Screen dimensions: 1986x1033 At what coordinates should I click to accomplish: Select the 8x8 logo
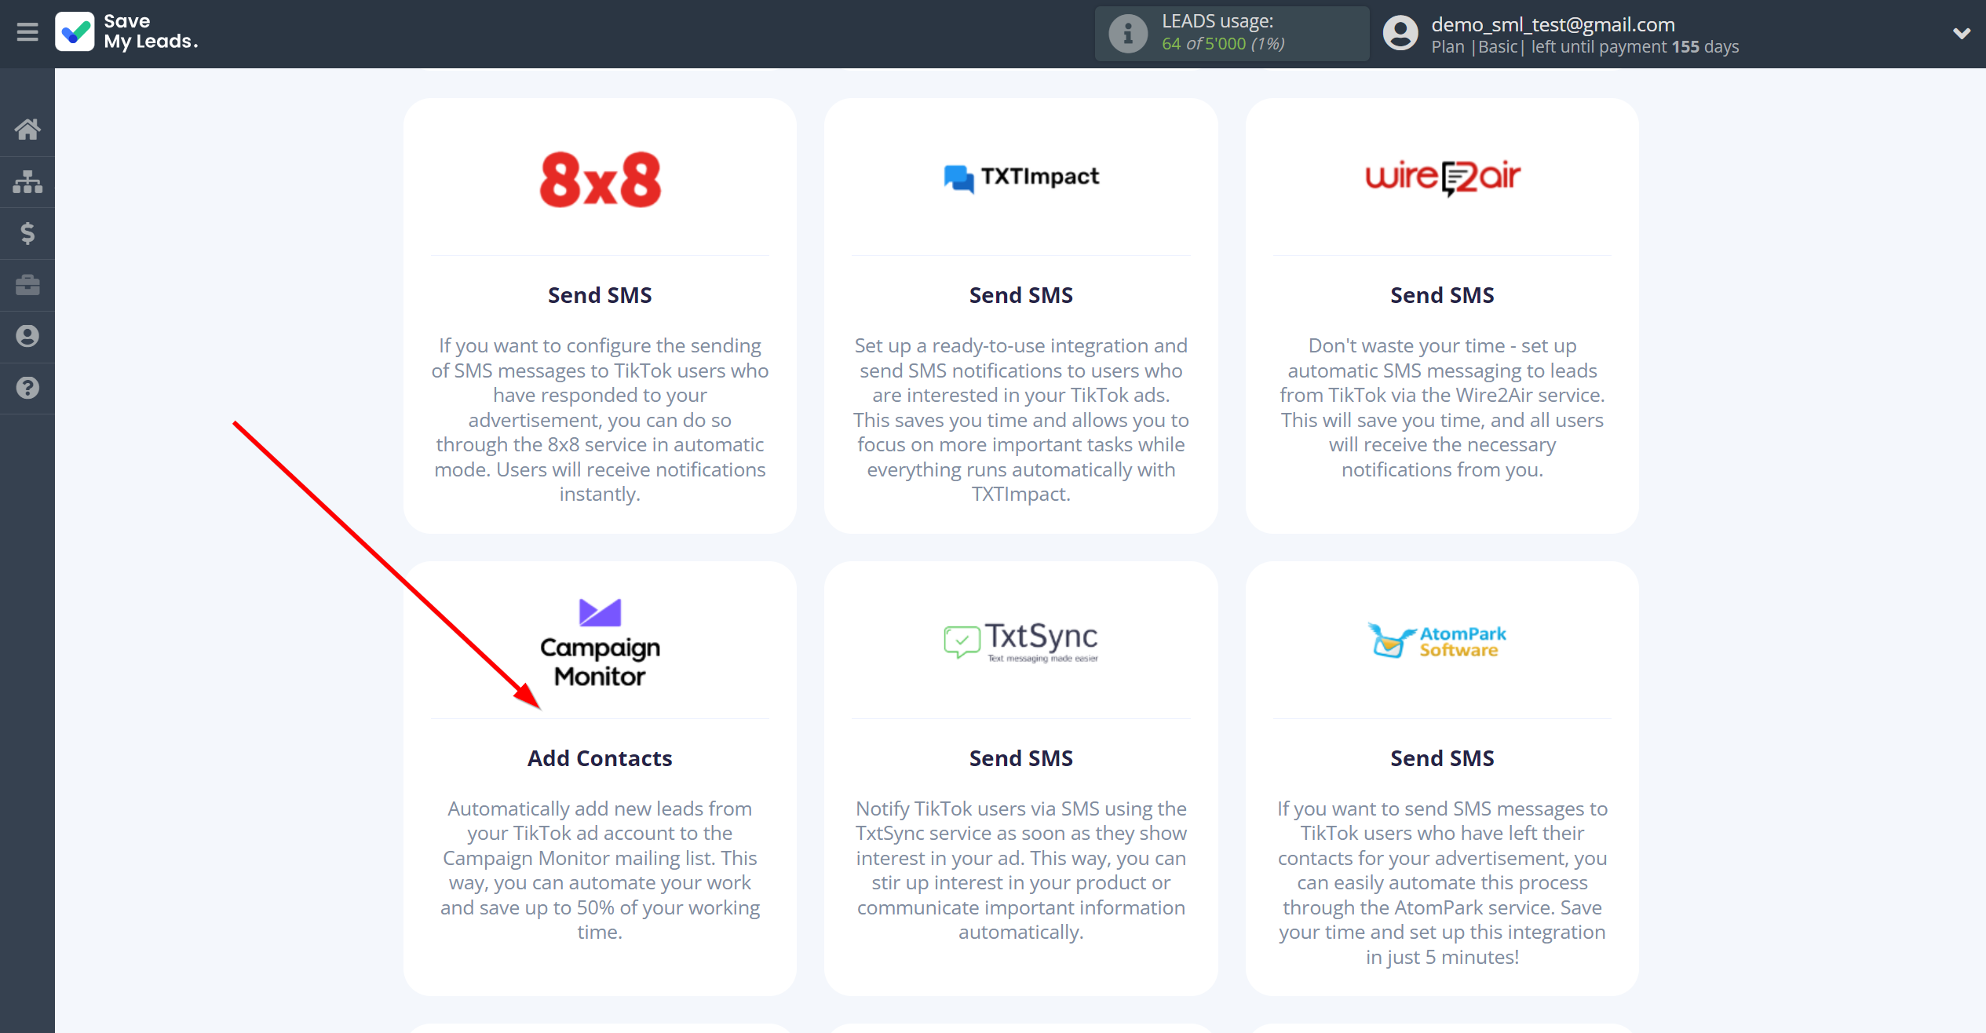point(600,180)
